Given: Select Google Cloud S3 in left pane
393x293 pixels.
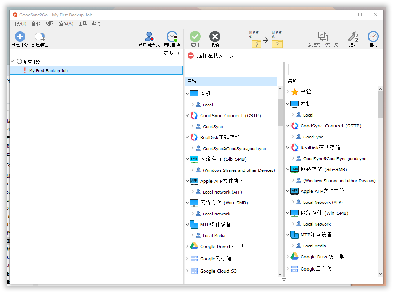Looking at the screenshot, I should [x=218, y=271].
